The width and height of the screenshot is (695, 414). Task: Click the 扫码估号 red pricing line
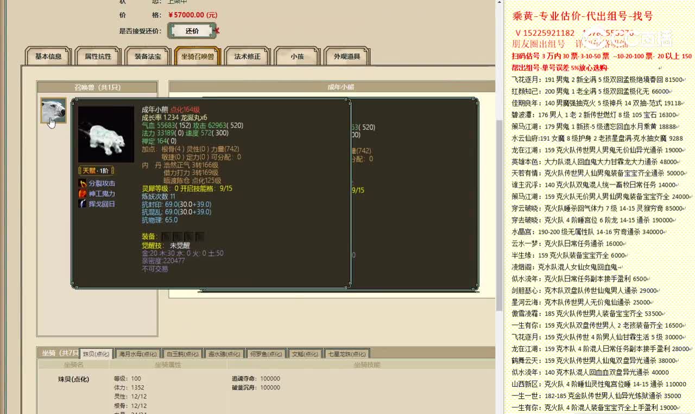(602, 56)
